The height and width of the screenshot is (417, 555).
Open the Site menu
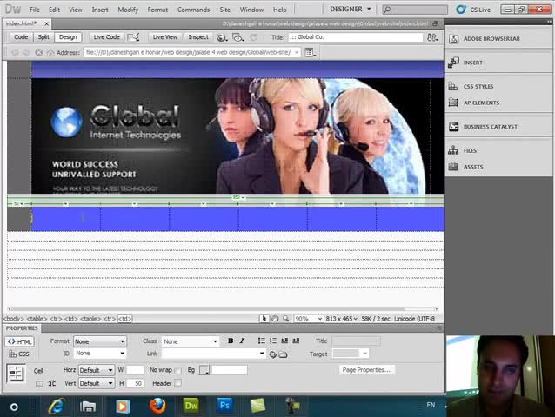(x=224, y=10)
